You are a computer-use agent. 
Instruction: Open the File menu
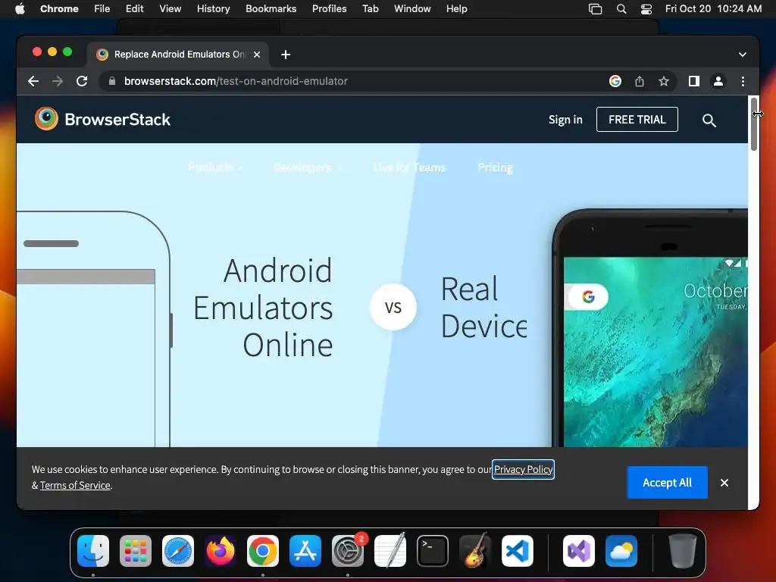pos(102,9)
